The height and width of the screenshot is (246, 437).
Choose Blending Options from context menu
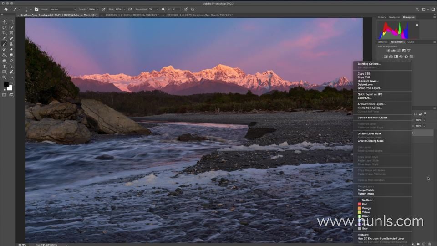click(369, 64)
